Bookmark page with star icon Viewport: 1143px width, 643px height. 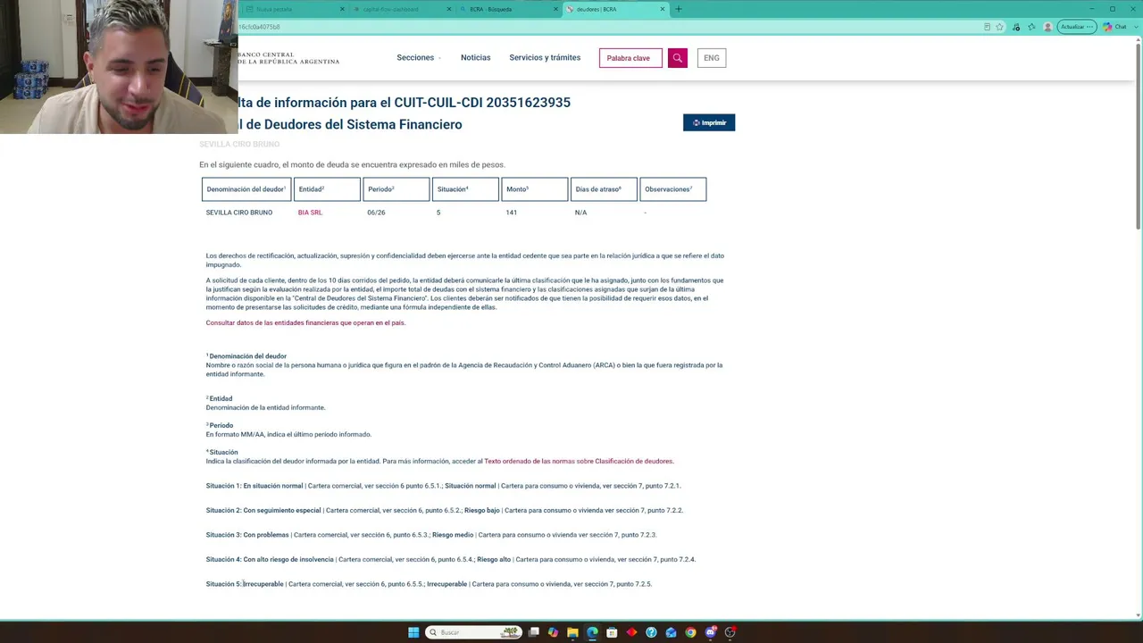[1000, 27]
